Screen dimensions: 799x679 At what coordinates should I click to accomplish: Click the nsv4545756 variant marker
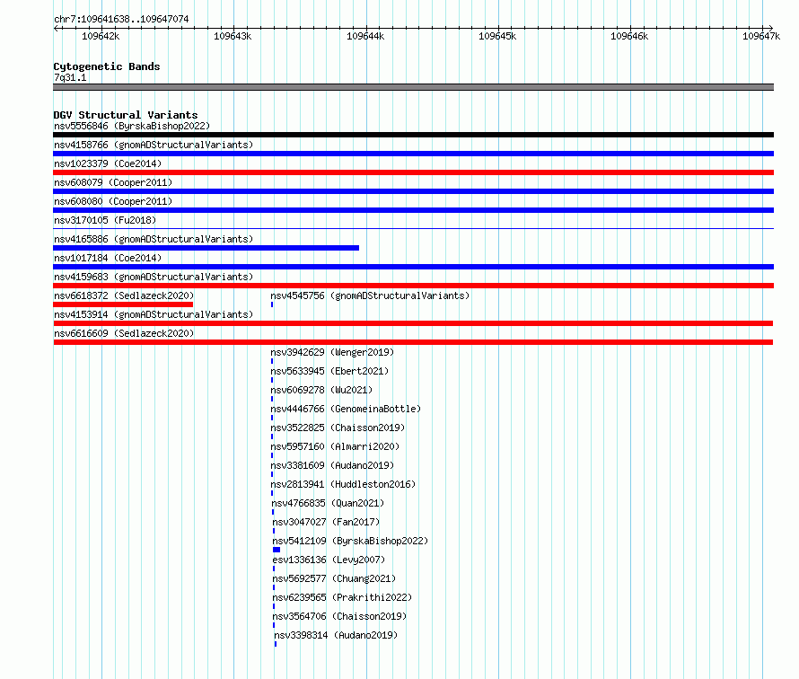click(272, 304)
